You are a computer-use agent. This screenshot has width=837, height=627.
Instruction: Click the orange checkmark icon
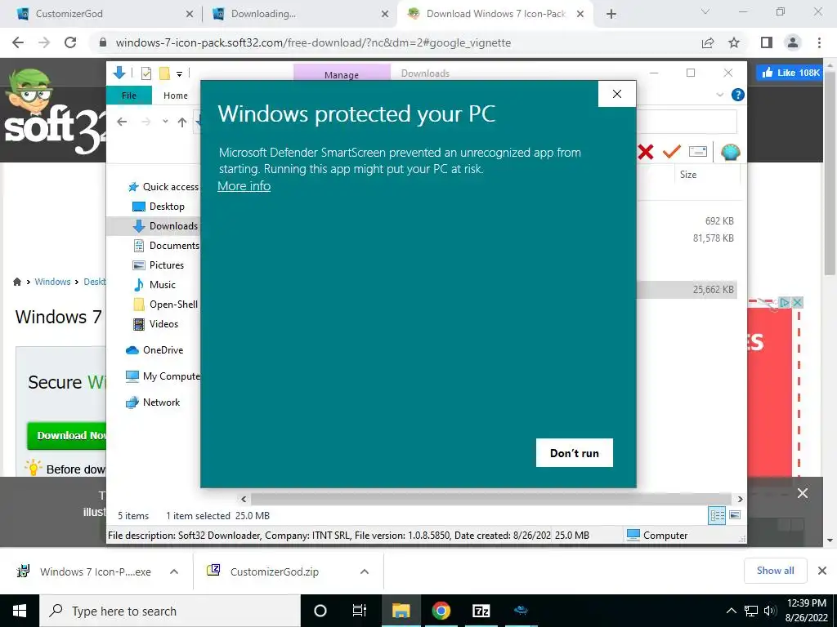point(672,152)
